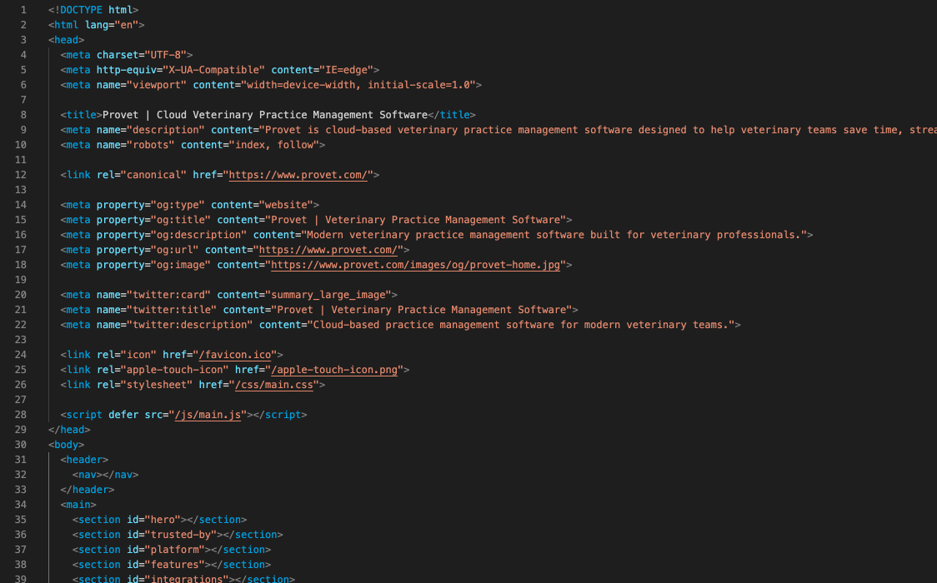The width and height of the screenshot is (937, 583).
Task: Follow the /favicon.ico href link
Action: point(235,355)
